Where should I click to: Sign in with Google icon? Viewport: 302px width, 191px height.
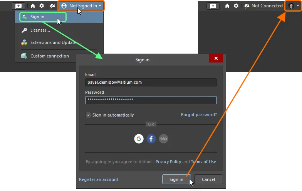tap(139, 139)
